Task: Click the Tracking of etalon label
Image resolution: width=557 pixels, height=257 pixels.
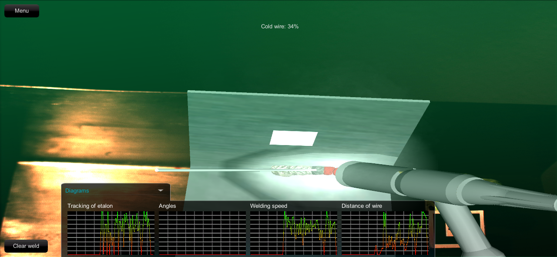Action: (x=90, y=206)
